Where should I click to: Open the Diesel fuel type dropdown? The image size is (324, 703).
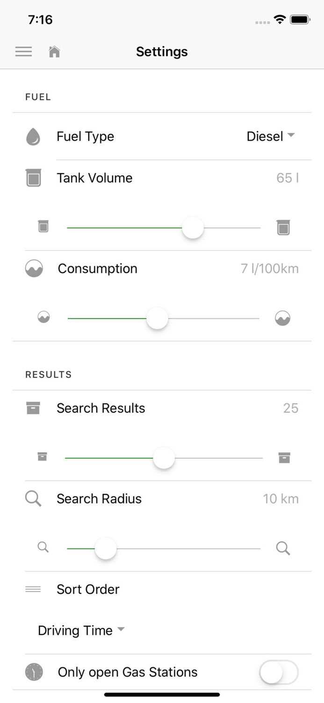pyautogui.click(x=271, y=136)
